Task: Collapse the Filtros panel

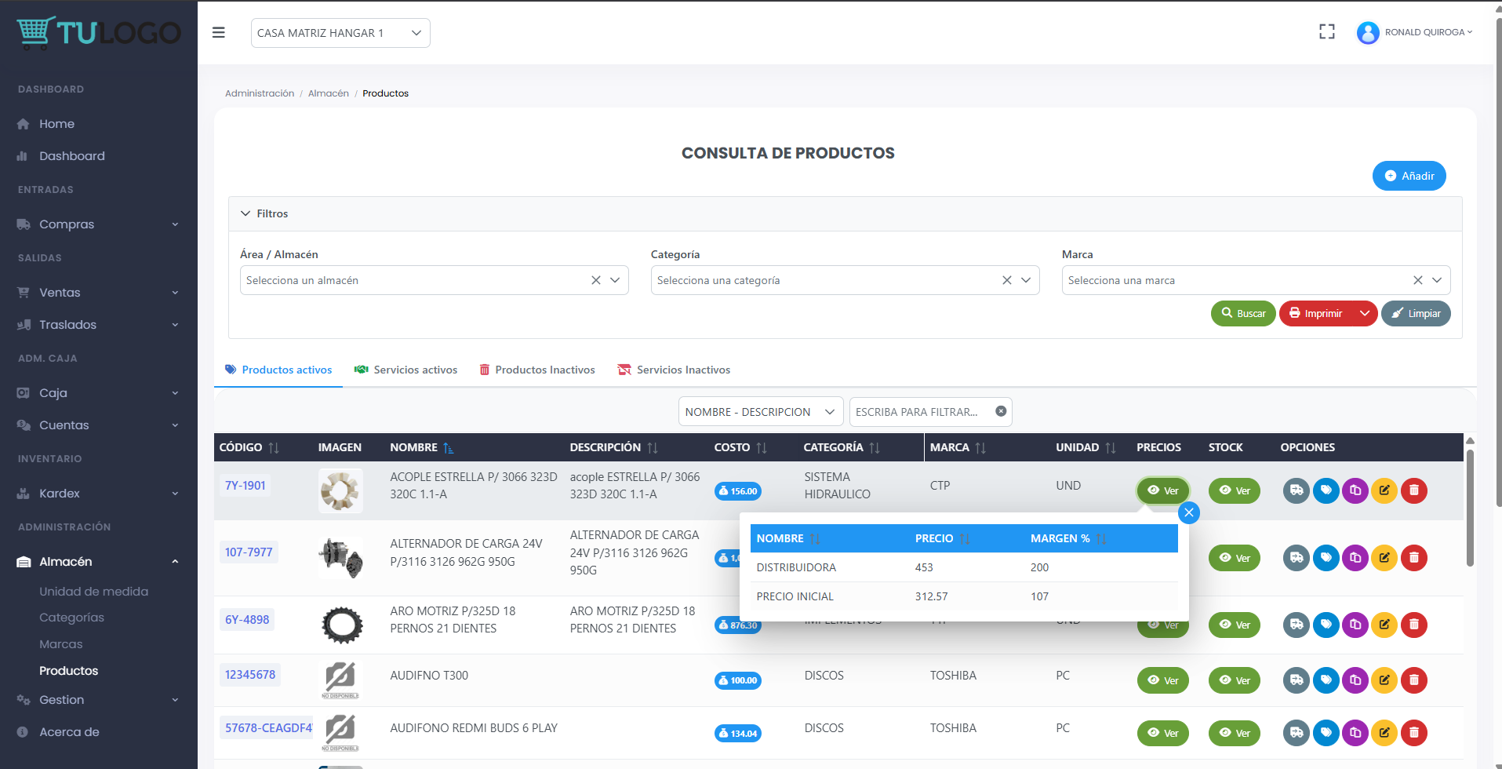Action: (264, 213)
